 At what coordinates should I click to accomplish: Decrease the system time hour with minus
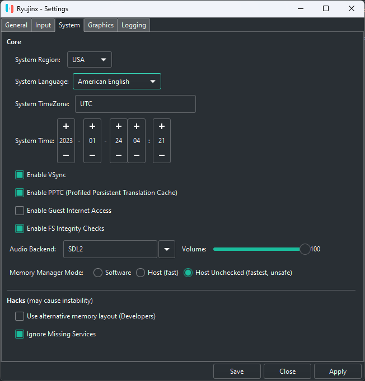click(x=137, y=155)
